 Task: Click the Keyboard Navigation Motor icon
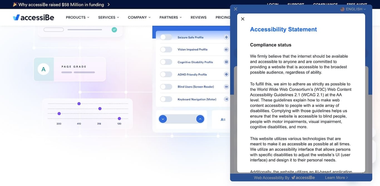click(226, 99)
